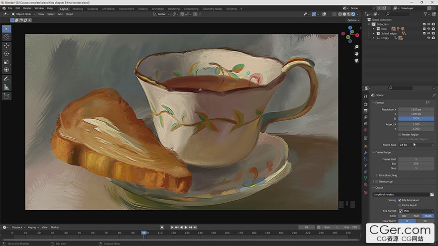Uncheck the File Extensions checkbox
Viewport: 438px width, 246px height.
click(400, 200)
